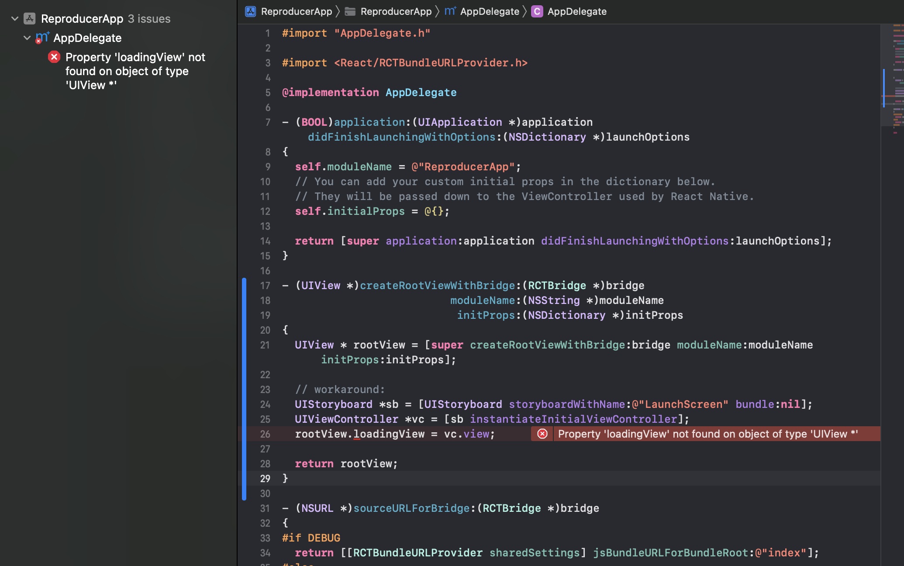Viewport: 904px width, 566px height.
Task: Click the error badge overlay on AppDelegate icon
Action: pos(39,41)
